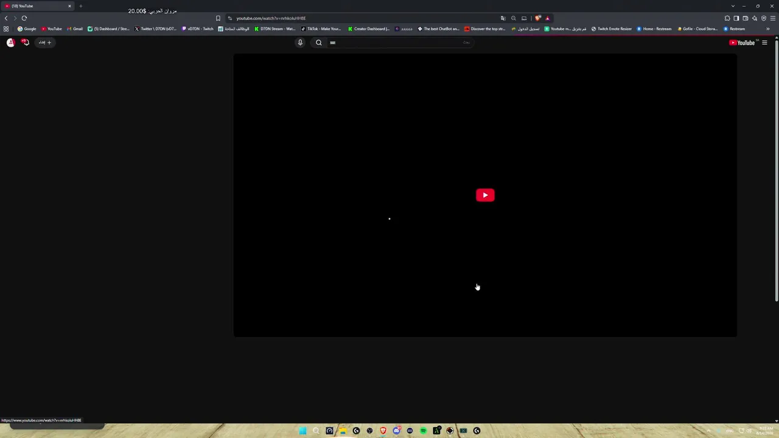
Task: Open the YouTube bookmark
Action: pos(52,29)
